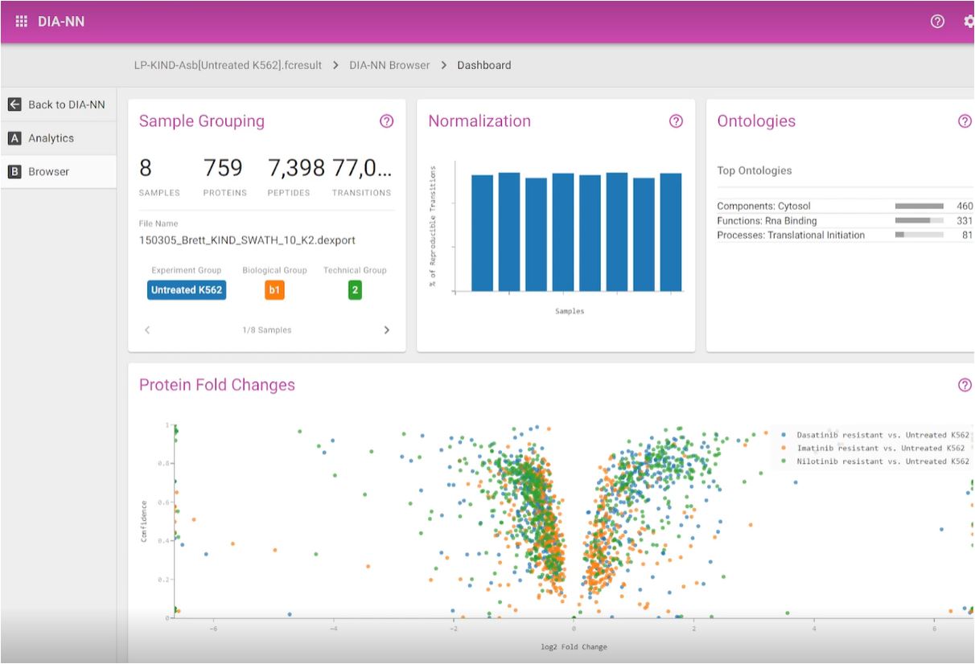Open Ontologies help icon
975x664 pixels.
click(965, 121)
